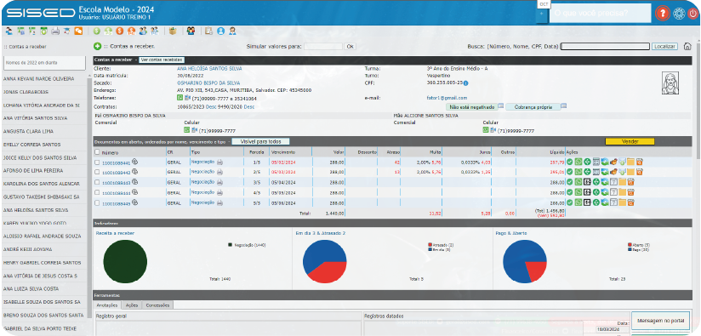Image resolution: width=701 pixels, height=336 pixels.
Task: Focus the Busca search input field
Action: pos(605,46)
